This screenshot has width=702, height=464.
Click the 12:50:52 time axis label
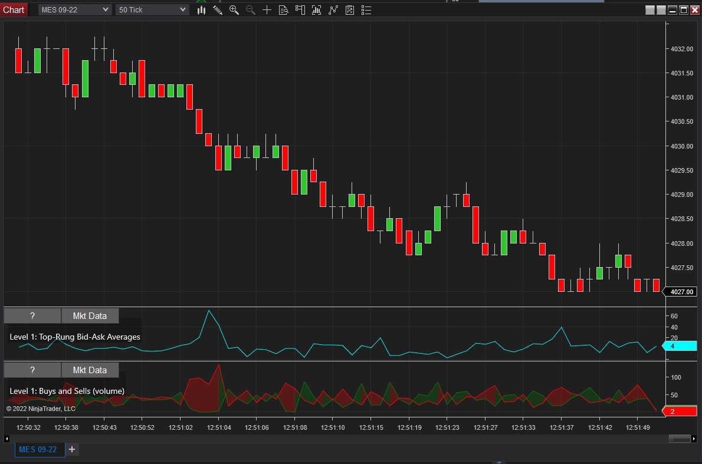(x=142, y=427)
